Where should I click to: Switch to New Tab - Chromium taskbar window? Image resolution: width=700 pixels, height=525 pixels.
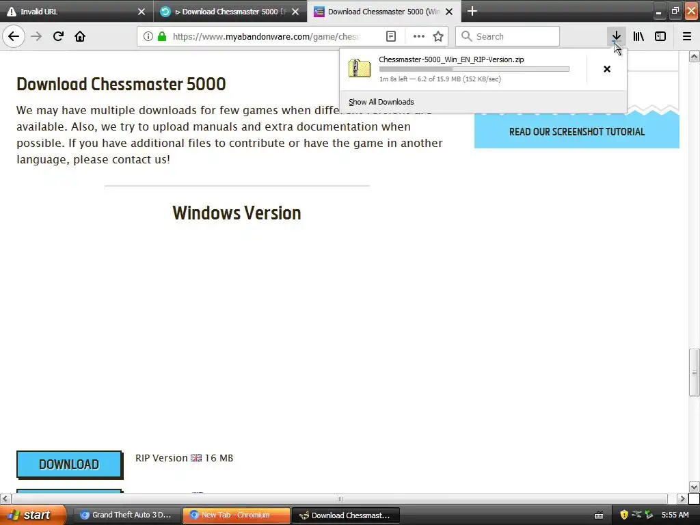236,515
